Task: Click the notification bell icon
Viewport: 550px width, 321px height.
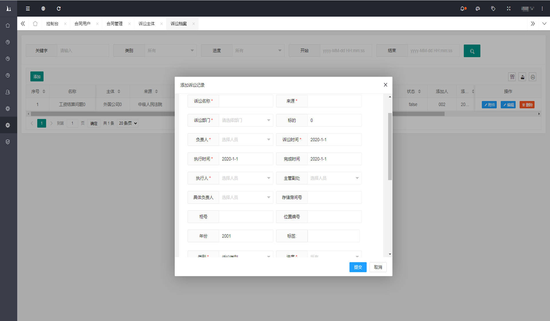Action: coord(462,9)
